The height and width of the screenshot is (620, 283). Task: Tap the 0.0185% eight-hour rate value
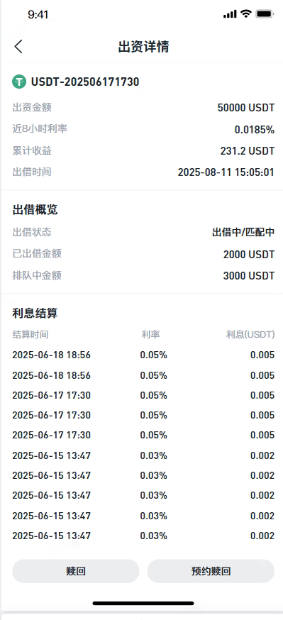254,129
